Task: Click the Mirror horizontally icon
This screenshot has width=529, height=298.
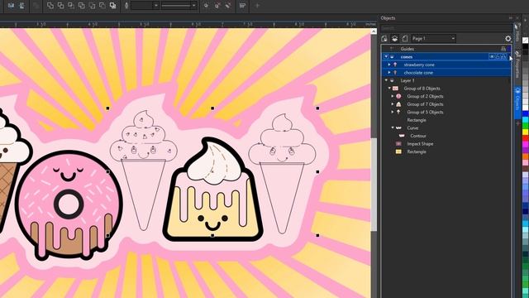Action: pyautogui.click(x=11, y=6)
